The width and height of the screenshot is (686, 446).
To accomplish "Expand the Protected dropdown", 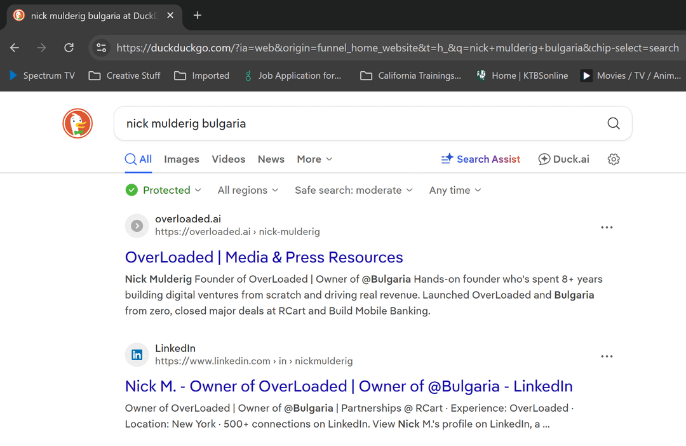I will 163,190.
